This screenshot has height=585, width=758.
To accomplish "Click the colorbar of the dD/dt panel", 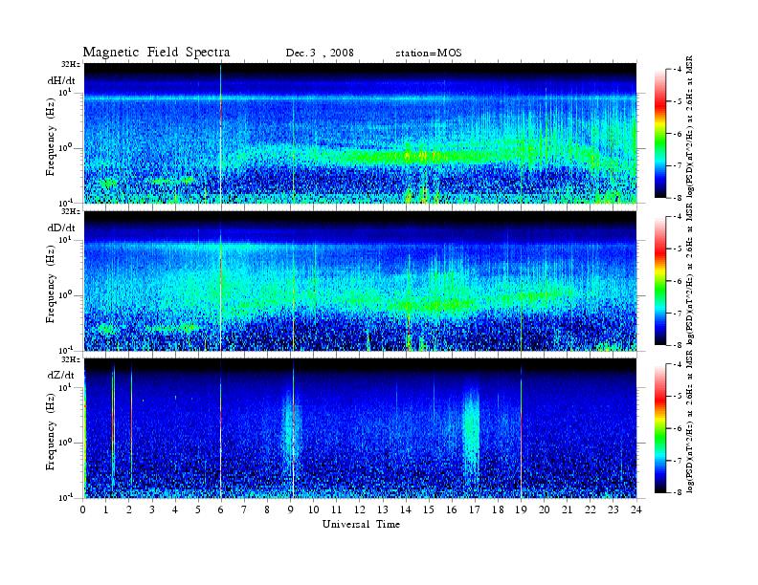I will pyautogui.click(x=659, y=281).
